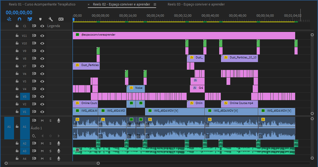Target video track V5 header
The width and height of the screenshot is (318, 167).
tap(25, 82)
